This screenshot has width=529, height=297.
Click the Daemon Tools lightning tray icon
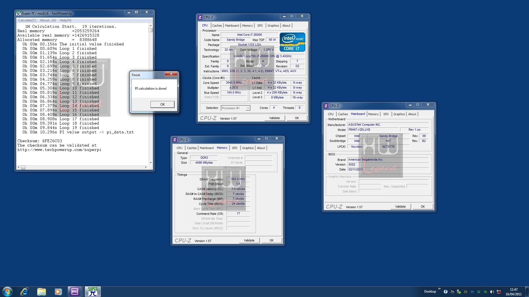coord(446,292)
